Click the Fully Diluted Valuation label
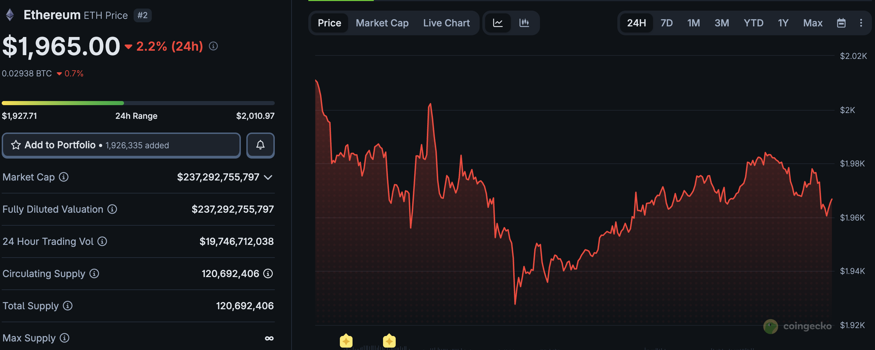 click(53, 209)
